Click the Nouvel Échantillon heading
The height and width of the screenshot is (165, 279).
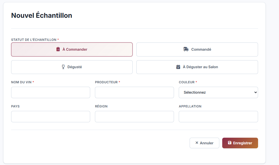(42, 15)
